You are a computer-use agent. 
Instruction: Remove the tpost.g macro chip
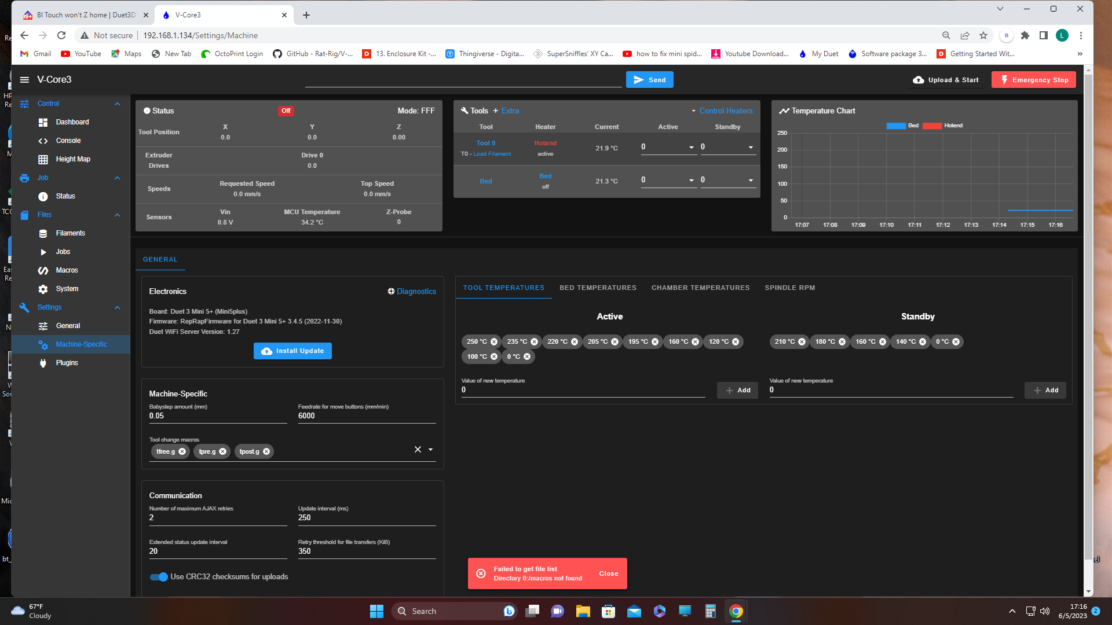266,451
